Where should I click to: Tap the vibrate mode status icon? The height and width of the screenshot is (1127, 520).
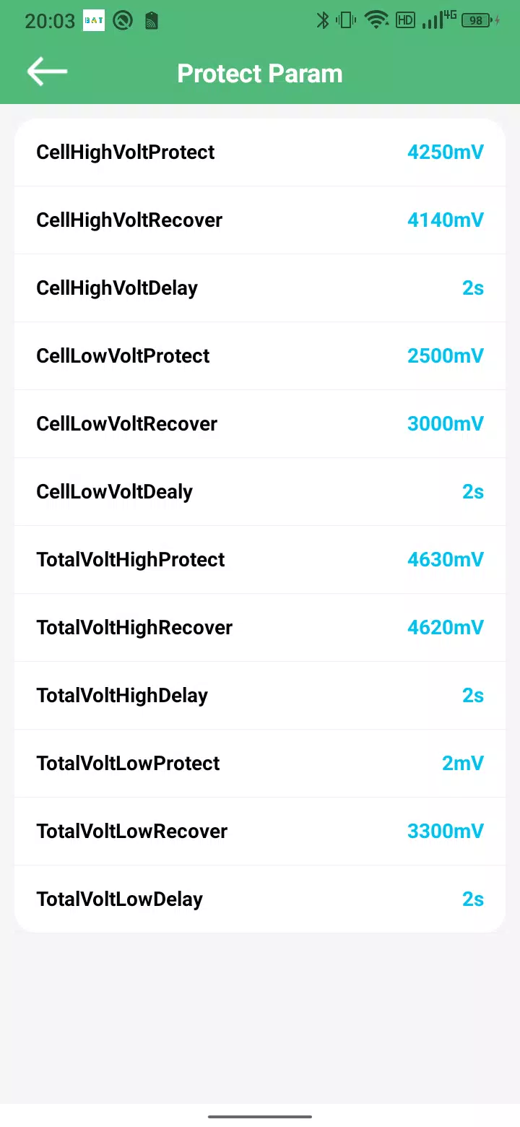[x=347, y=20]
